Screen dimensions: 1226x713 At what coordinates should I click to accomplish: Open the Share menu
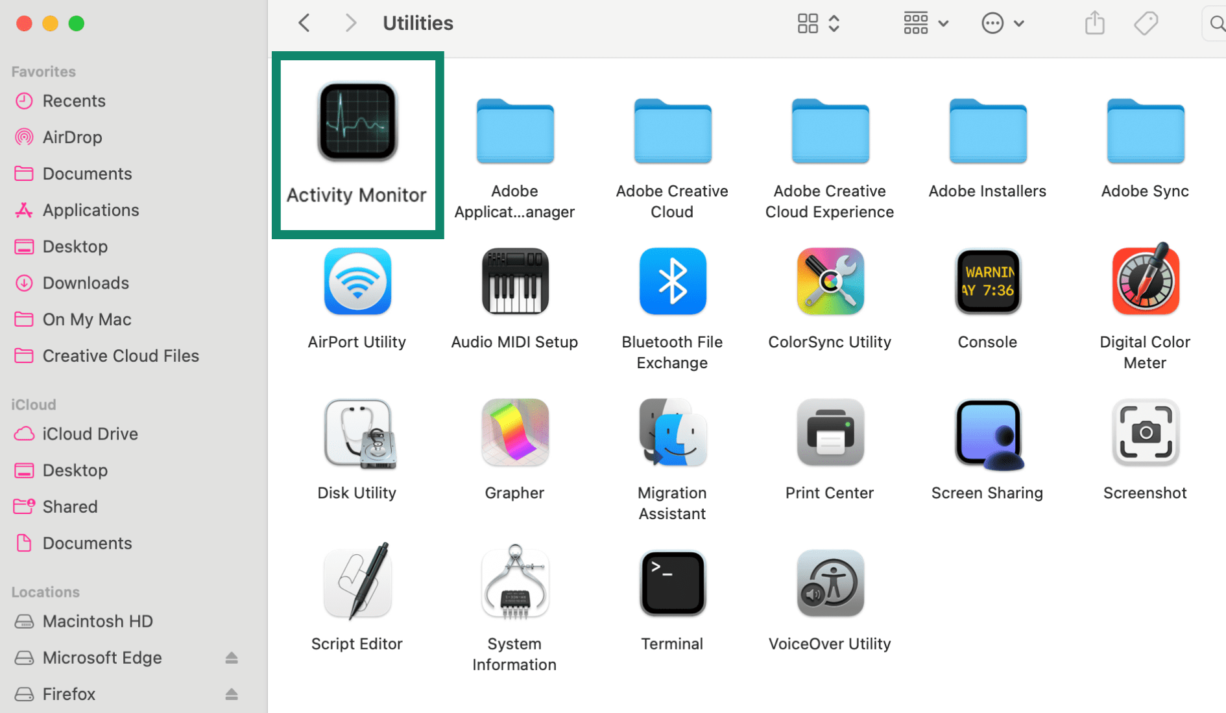tap(1094, 23)
